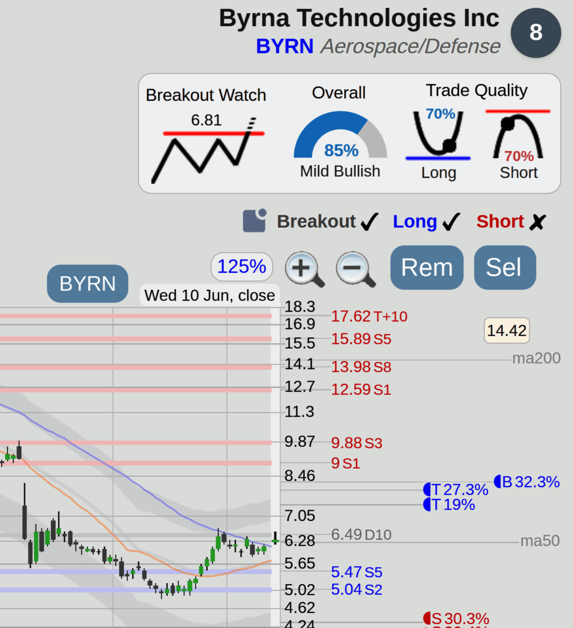Click the blue BYRN ticker link
Screen dimensions: 573x628
[x=284, y=47]
